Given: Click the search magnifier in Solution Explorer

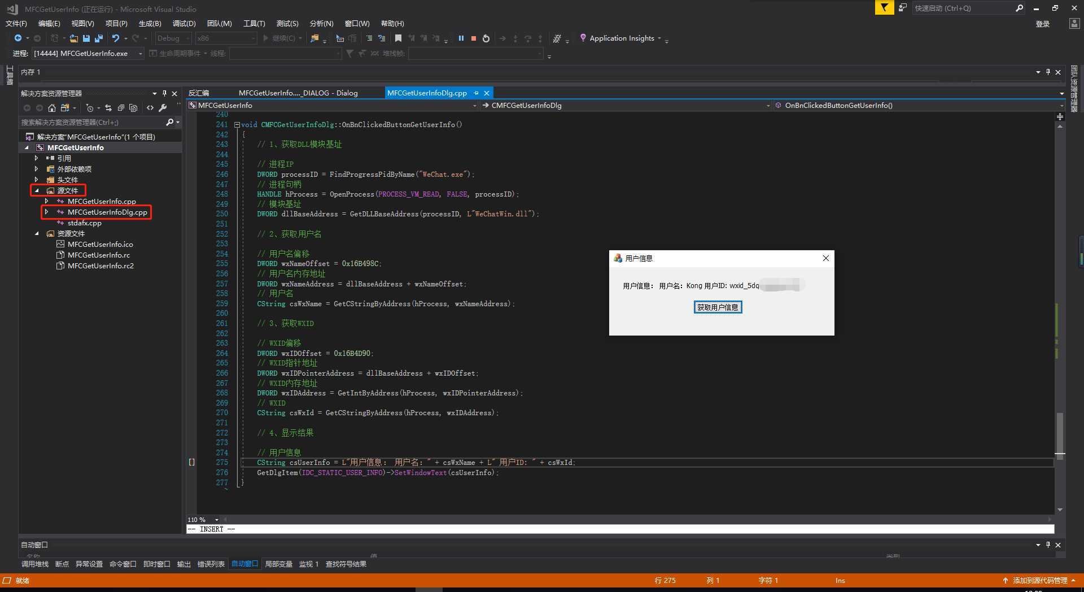Looking at the screenshot, I should tap(169, 122).
